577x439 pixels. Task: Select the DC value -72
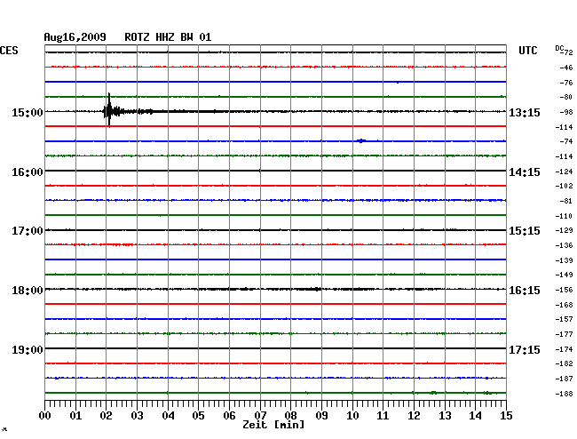point(567,52)
